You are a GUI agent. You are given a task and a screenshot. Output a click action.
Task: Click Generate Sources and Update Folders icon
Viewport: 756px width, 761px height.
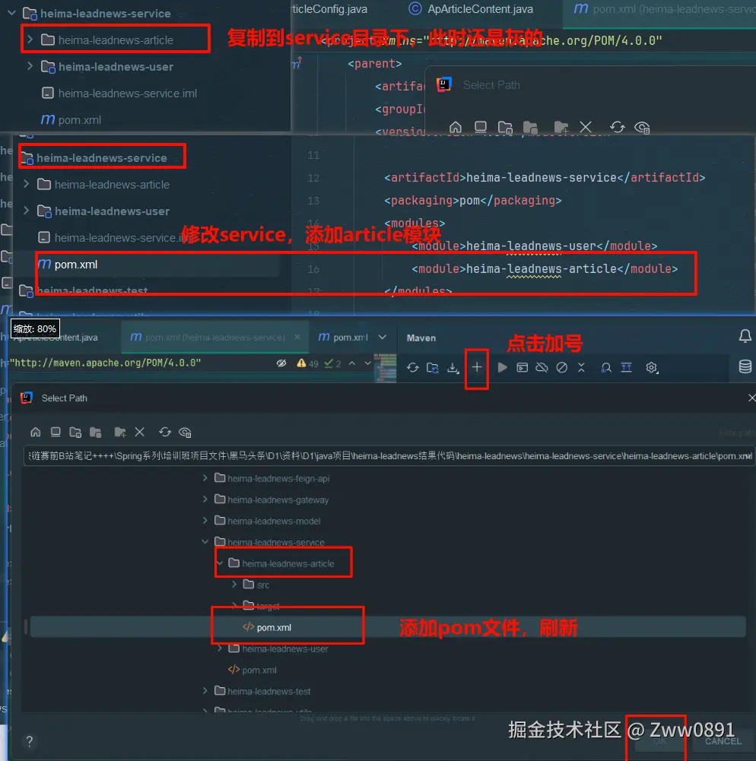[433, 367]
